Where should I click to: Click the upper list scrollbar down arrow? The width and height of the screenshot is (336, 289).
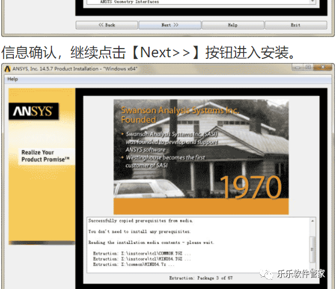(313, 2)
